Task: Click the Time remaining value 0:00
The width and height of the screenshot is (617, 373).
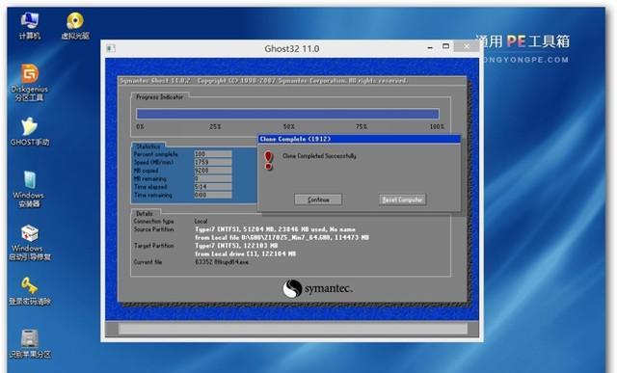Action: 213,195
